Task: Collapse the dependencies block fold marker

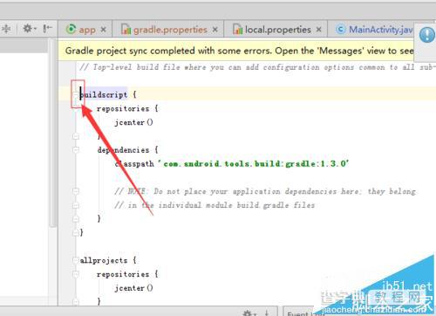Action: pyautogui.click(x=76, y=150)
